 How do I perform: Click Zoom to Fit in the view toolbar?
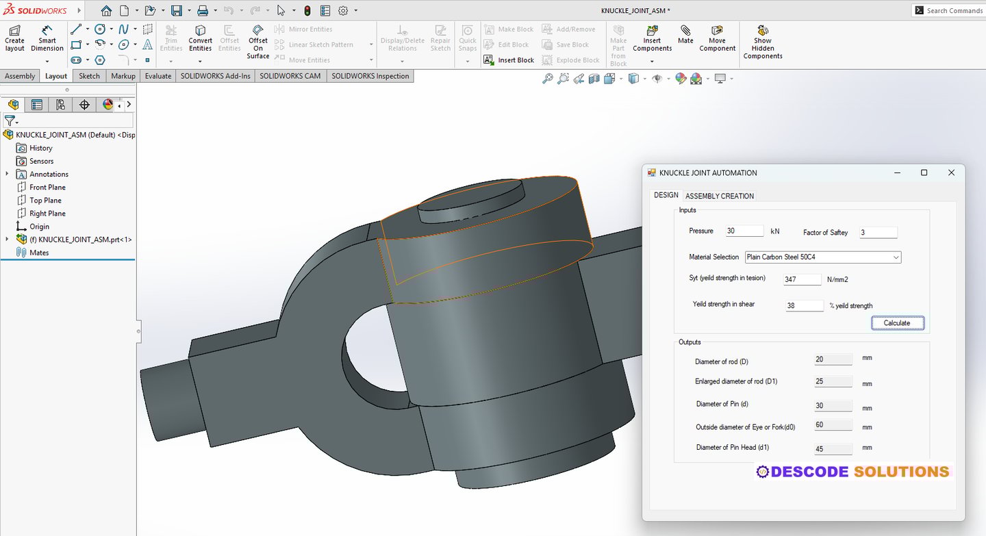point(548,78)
